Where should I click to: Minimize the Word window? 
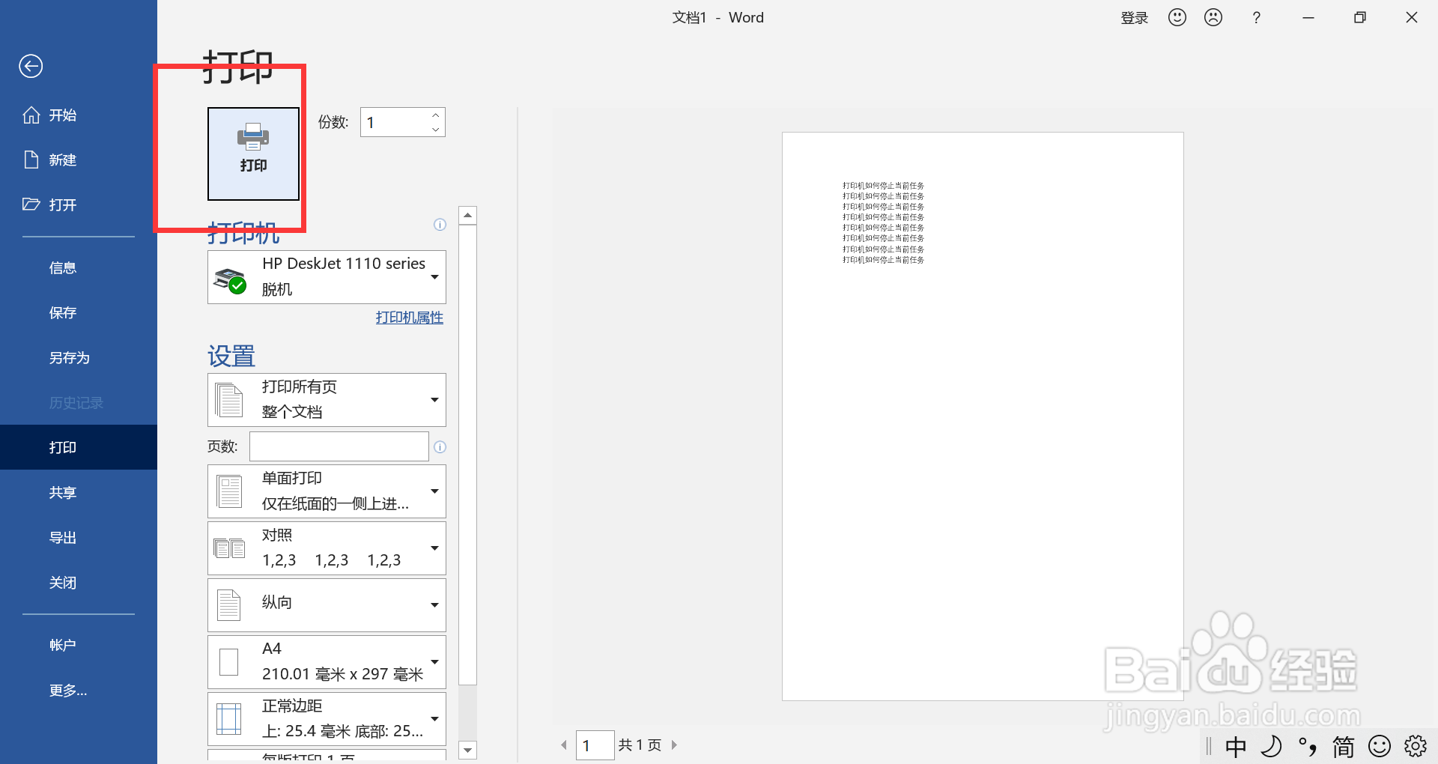click(x=1308, y=18)
